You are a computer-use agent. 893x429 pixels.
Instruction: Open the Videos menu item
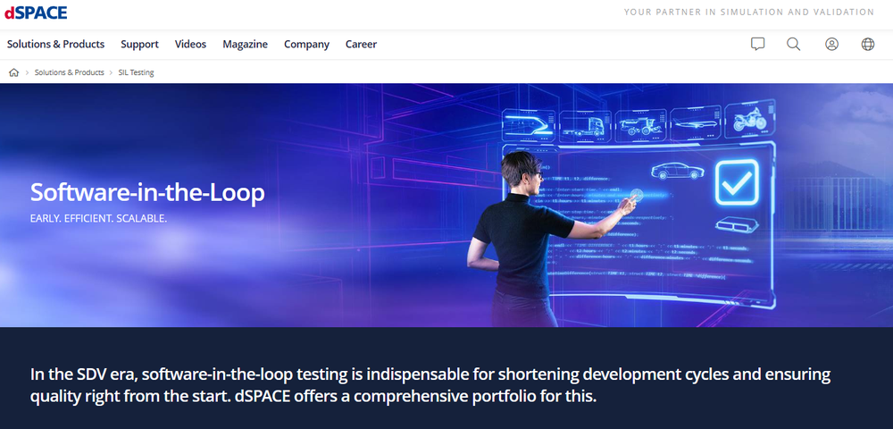[x=190, y=44]
